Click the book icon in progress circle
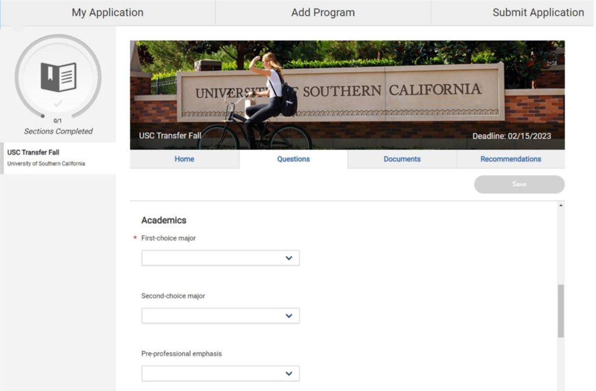The height and width of the screenshot is (391, 596). point(58,77)
